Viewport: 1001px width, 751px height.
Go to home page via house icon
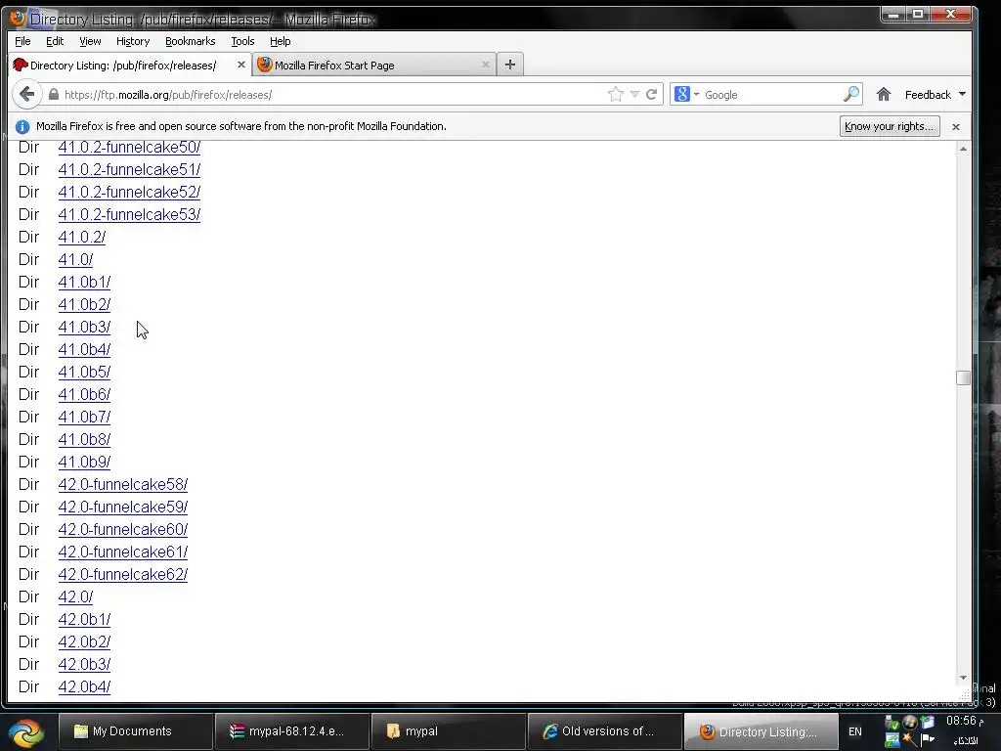click(x=884, y=95)
